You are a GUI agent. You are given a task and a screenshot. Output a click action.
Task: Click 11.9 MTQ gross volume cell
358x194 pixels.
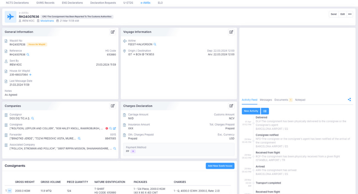coord(46,191)
